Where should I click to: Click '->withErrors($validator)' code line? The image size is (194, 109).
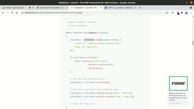(x=100, y=64)
